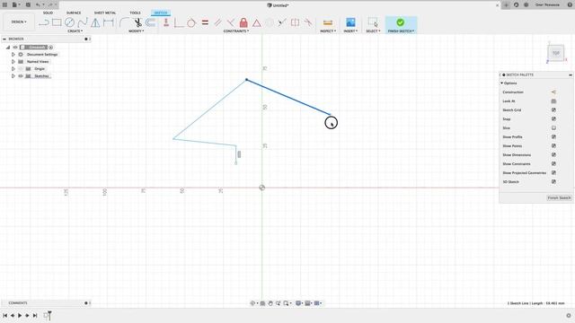This screenshot has height=323, width=575.
Task: Select the Rectangle sketch tool
Action: point(57,22)
